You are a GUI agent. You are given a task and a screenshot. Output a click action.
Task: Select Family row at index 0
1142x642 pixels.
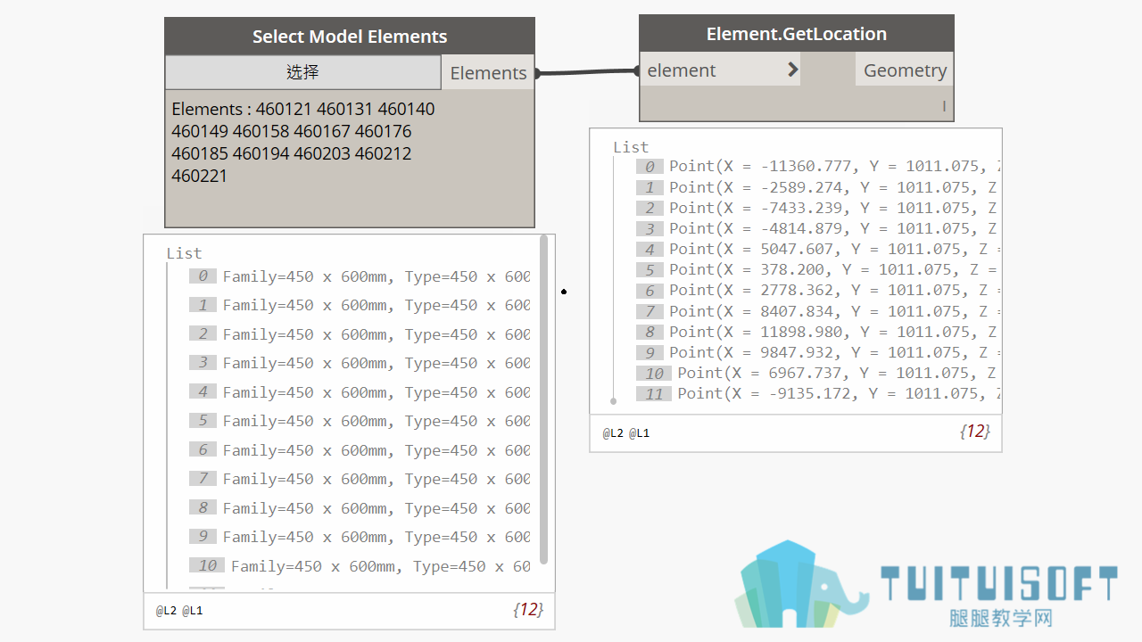pyautogui.click(x=360, y=276)
